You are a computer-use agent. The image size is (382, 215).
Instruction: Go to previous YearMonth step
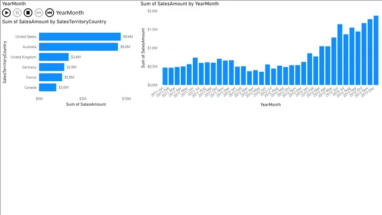click(39, 13)
